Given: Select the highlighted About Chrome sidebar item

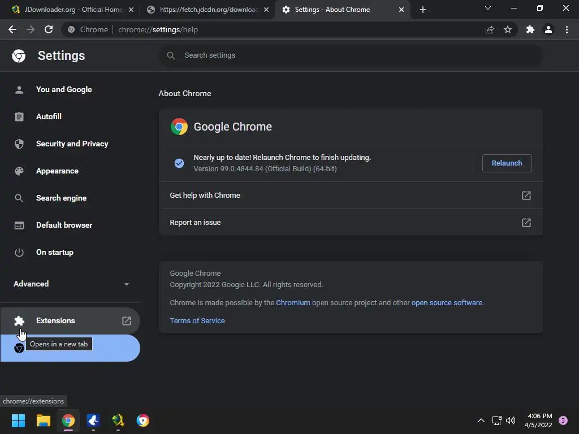Looking at the screenshot, I should pyautogui.click(x=70, y=348).
